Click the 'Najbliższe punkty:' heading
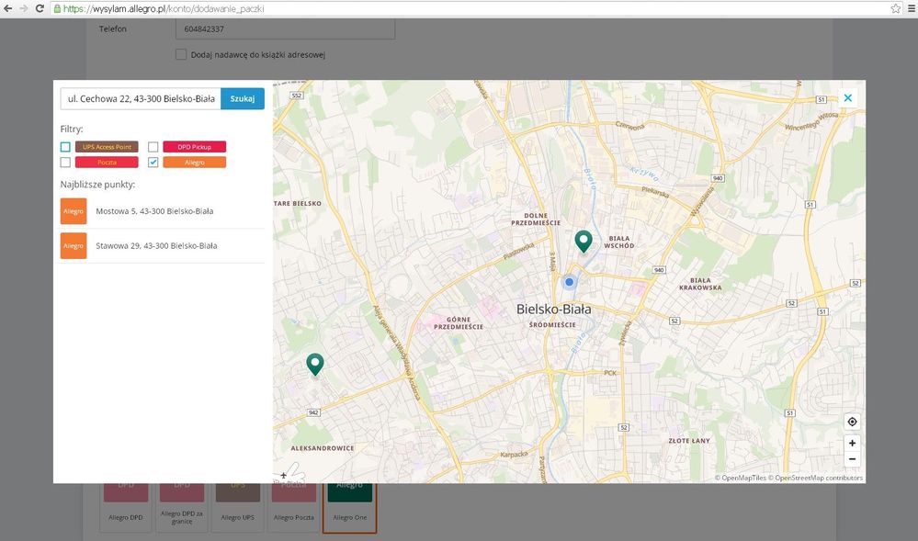Image resolution: width=918 pixels, height=541 pixels. pos(97,185)
